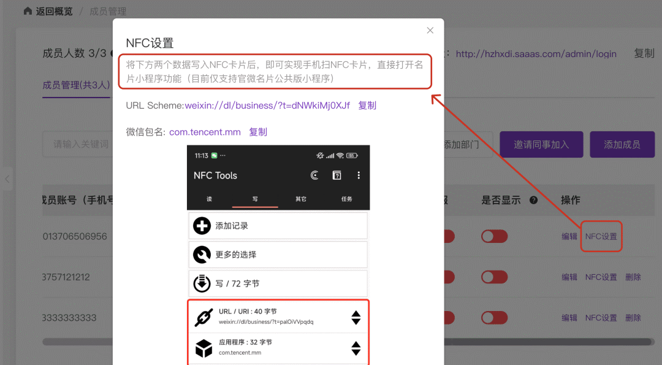
Task: Click the 请输入关键词 search field
Action: [78, 145]
